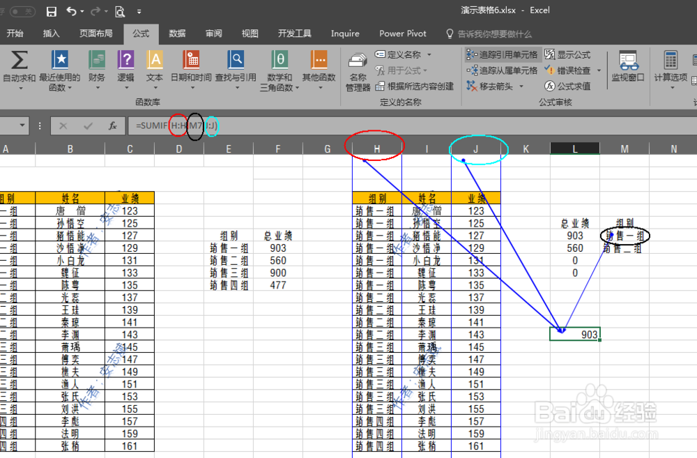Viewport: 697px width, 458px height.
Task: Open the Power Pivot tab
Action: click(402, 33)
